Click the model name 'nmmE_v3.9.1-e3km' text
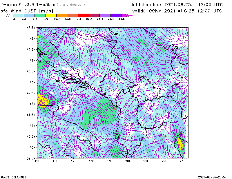This screenshot has width=232, height=179. [x=31, y=5]
